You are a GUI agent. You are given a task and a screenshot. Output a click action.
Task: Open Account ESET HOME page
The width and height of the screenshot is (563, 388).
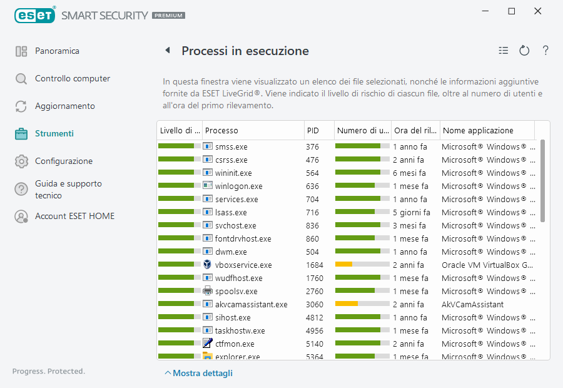74,217
